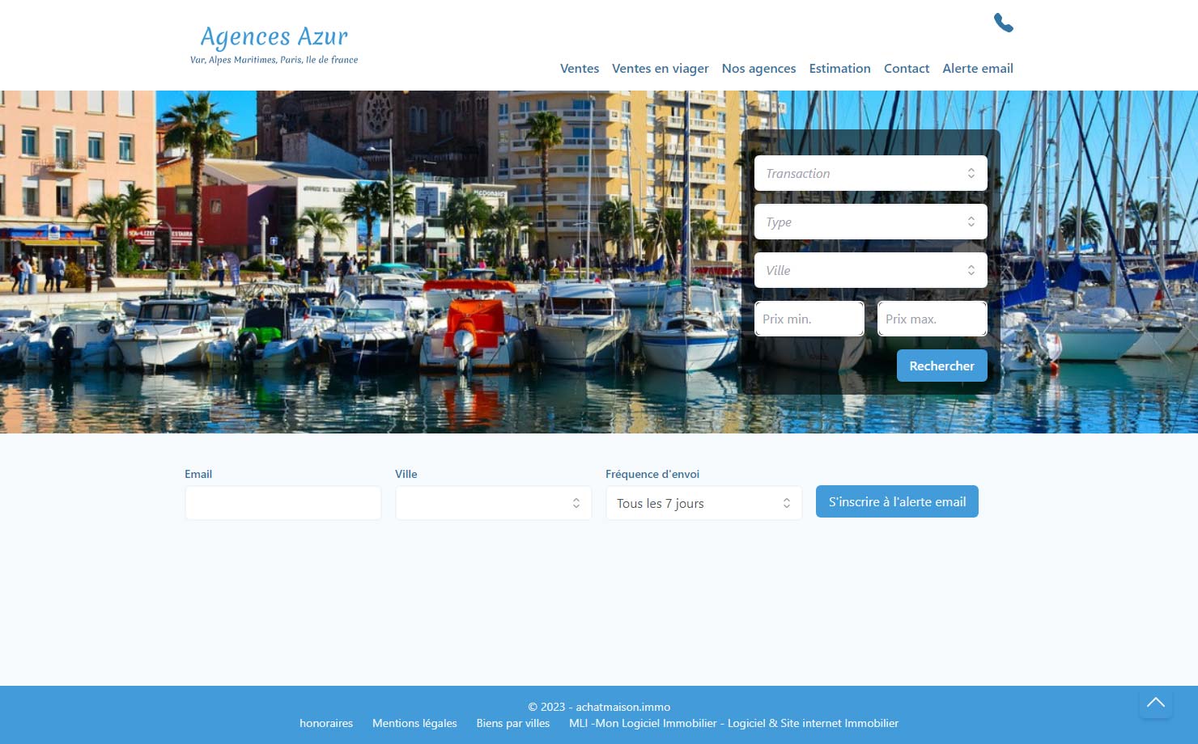Open the honoraires footer link

(326, 723)
